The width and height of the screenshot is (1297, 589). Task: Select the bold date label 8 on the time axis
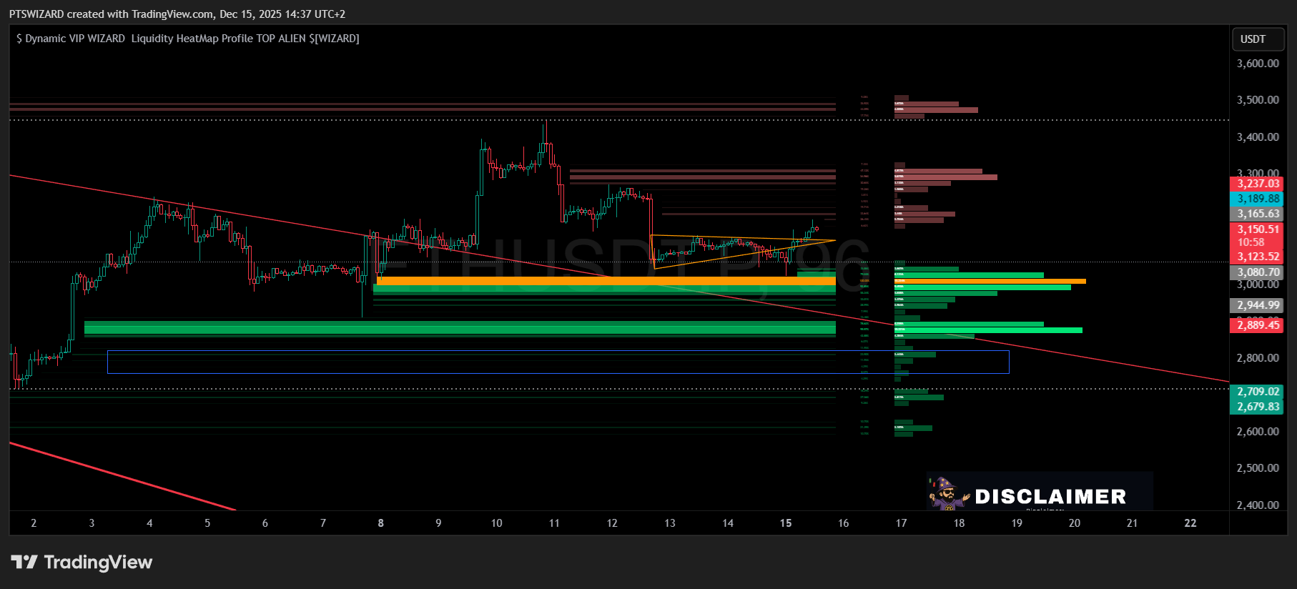[380, 523]
